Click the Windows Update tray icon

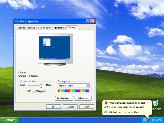[x=145, y=120]
